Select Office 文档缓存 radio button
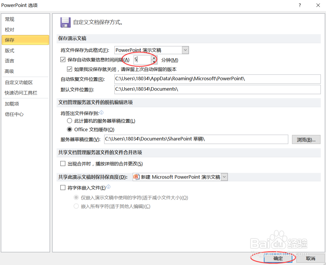 tap(69, 129)
